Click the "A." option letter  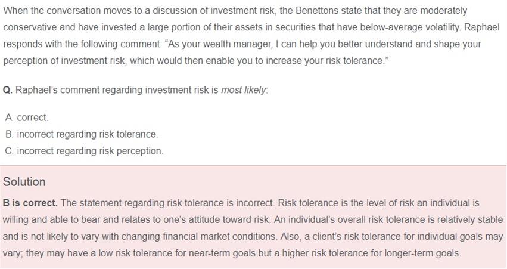click(9, 118)
